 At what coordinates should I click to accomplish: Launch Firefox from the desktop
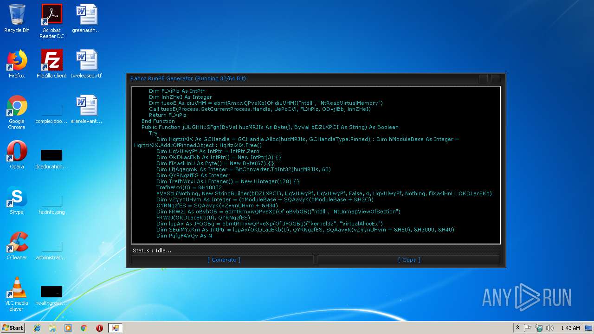tap(17, 64)
